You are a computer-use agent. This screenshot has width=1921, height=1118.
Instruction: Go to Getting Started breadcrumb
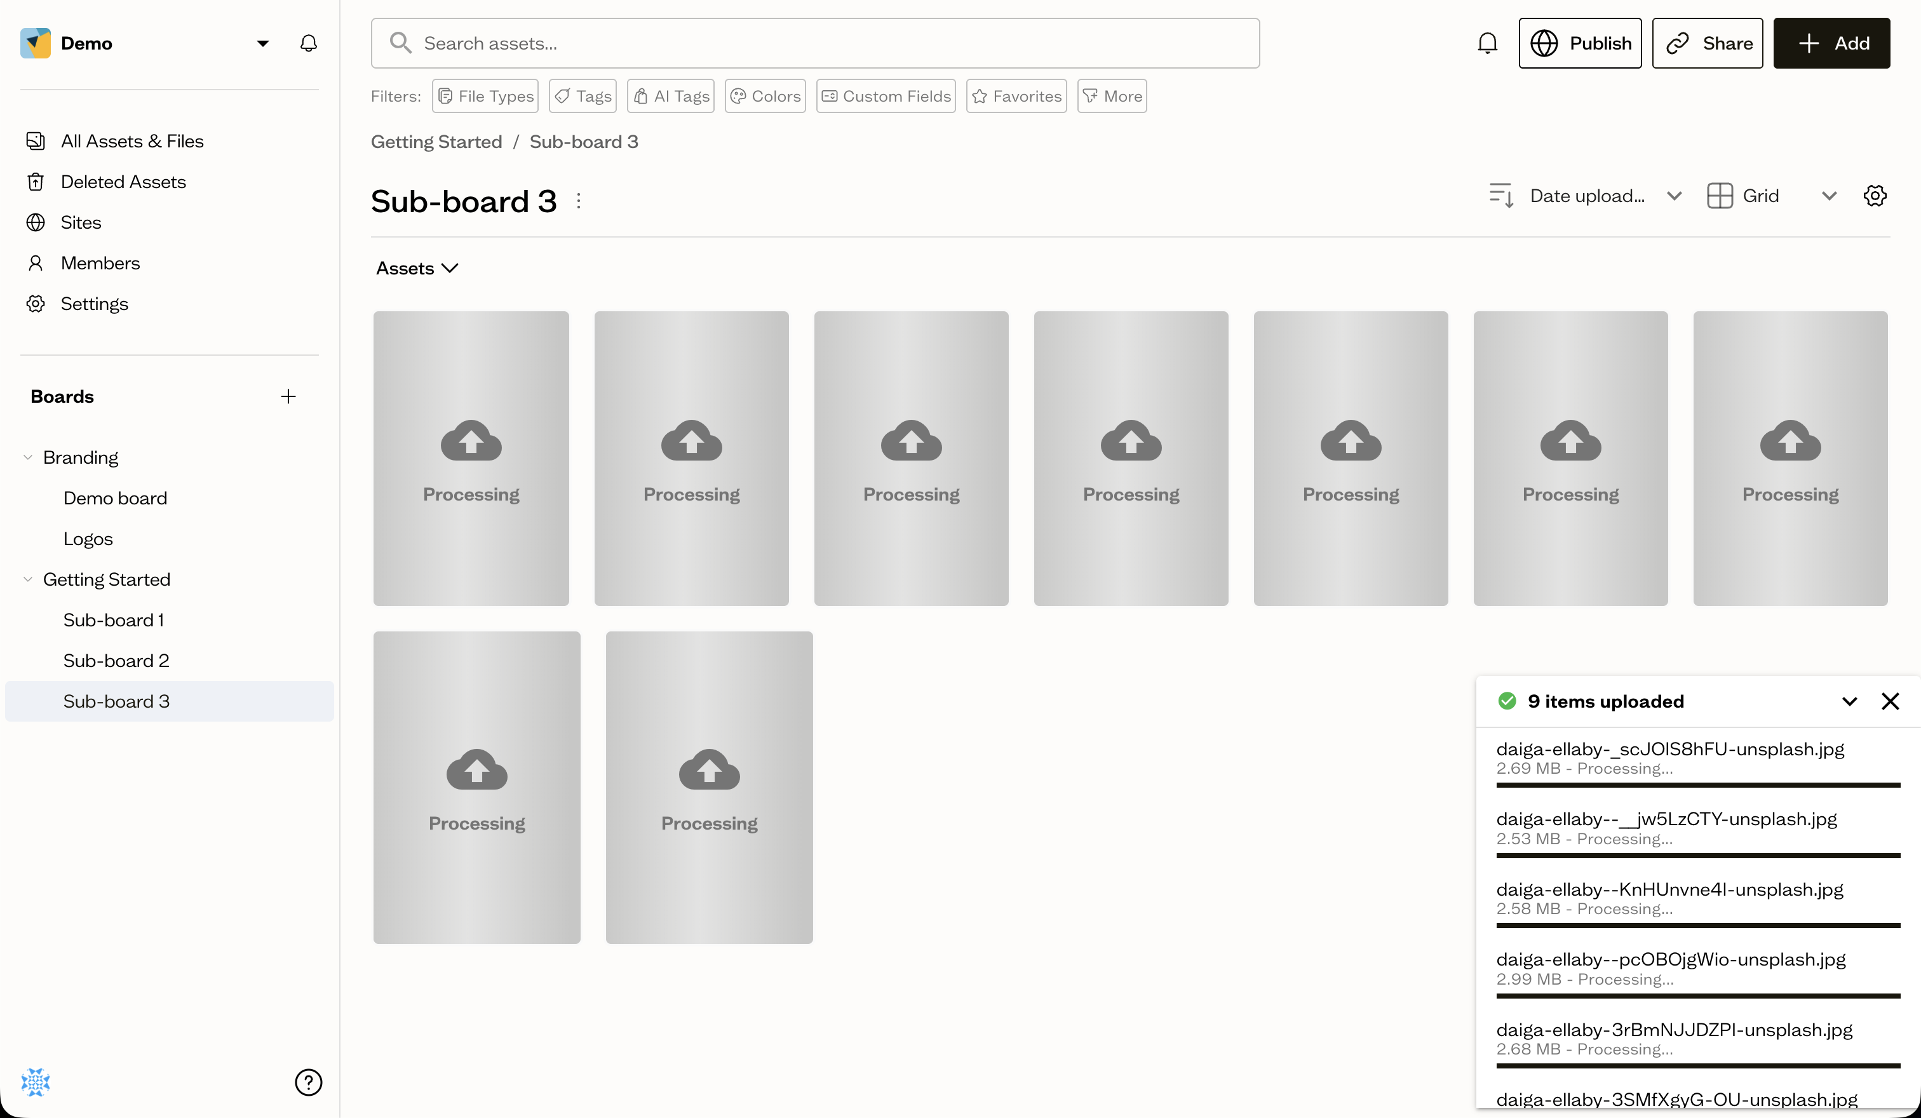point(436,142)
